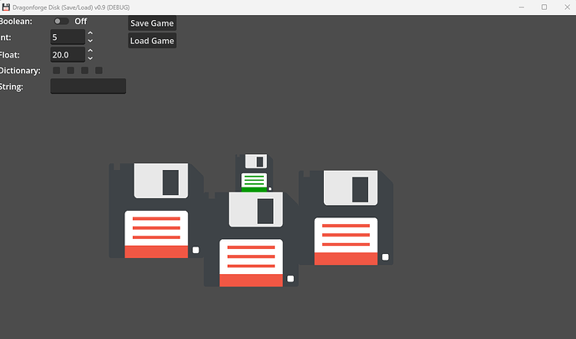Check the first Dictionary checkbox

[x=57, y=70]
